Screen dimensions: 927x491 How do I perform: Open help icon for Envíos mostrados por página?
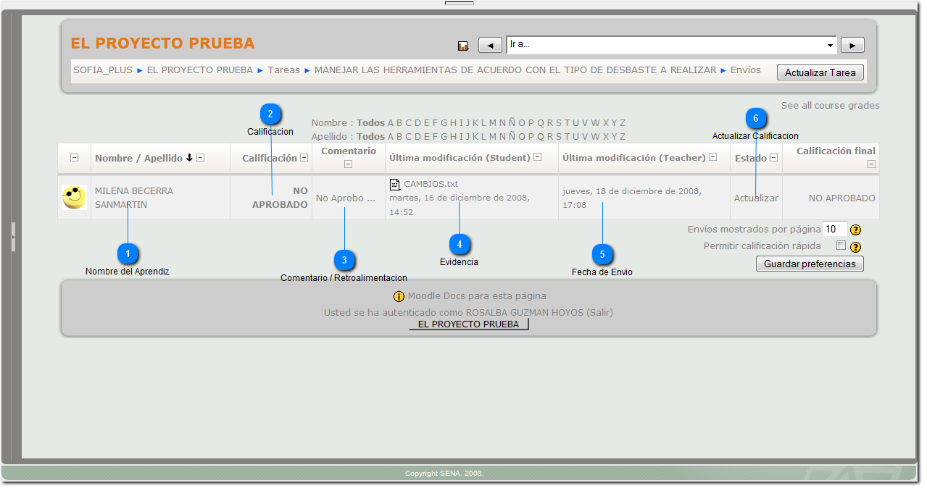click(855, 230)
